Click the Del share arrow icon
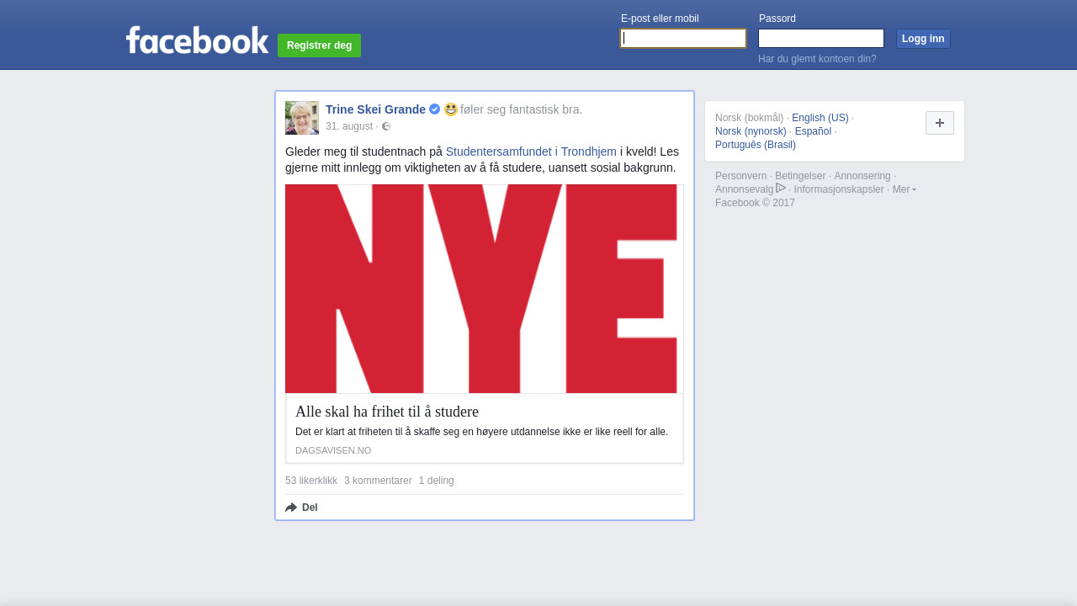 [291, 508]
